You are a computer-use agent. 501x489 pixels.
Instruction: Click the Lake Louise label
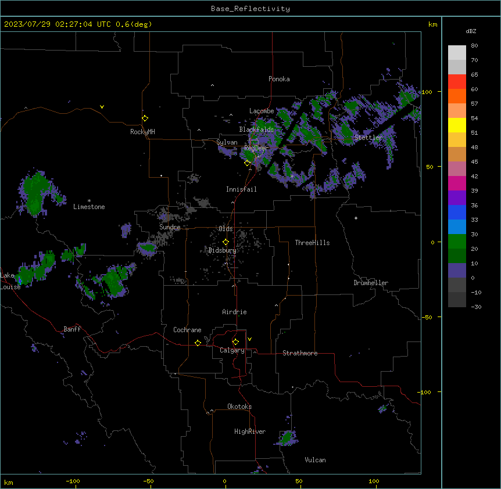click(x=9, y=281)
